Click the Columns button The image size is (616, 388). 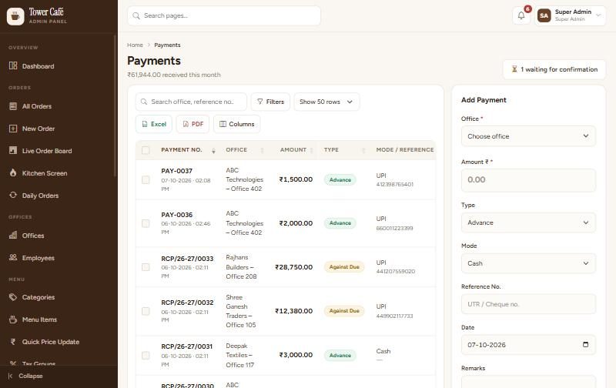pyautogui.click(x=236, y=124)
